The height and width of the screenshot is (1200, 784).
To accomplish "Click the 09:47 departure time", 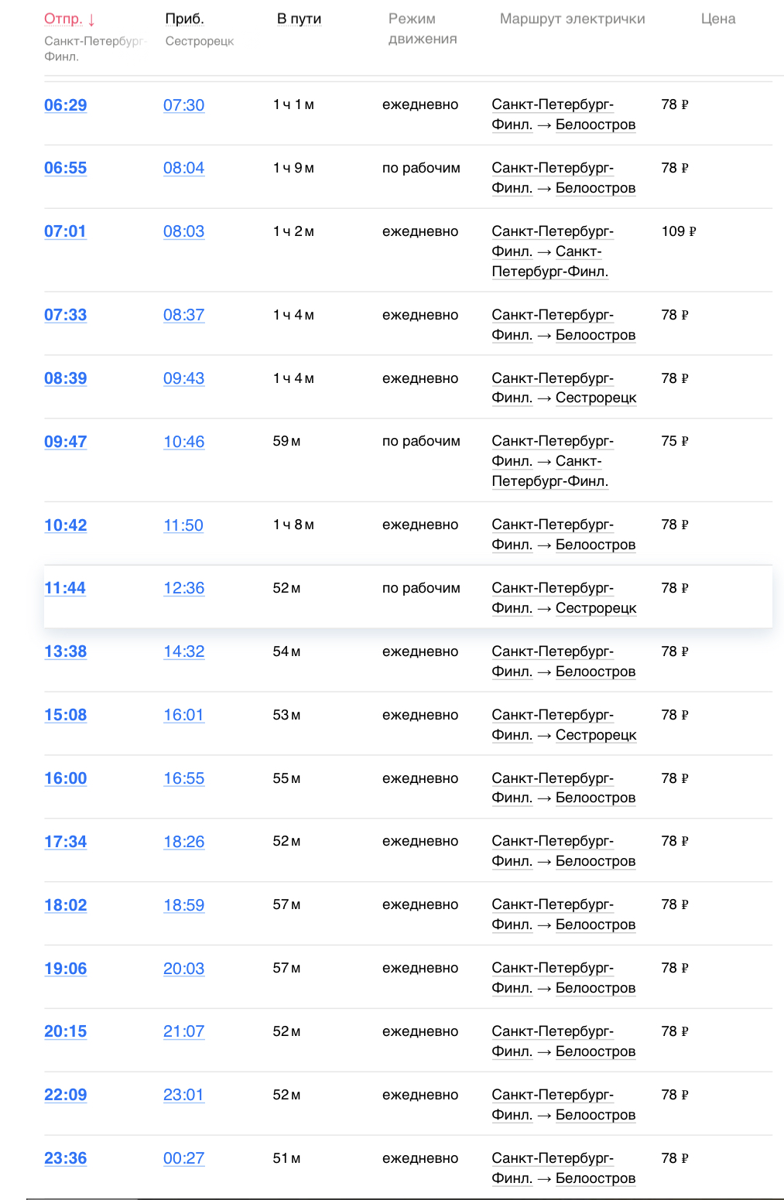I will 65,443.
